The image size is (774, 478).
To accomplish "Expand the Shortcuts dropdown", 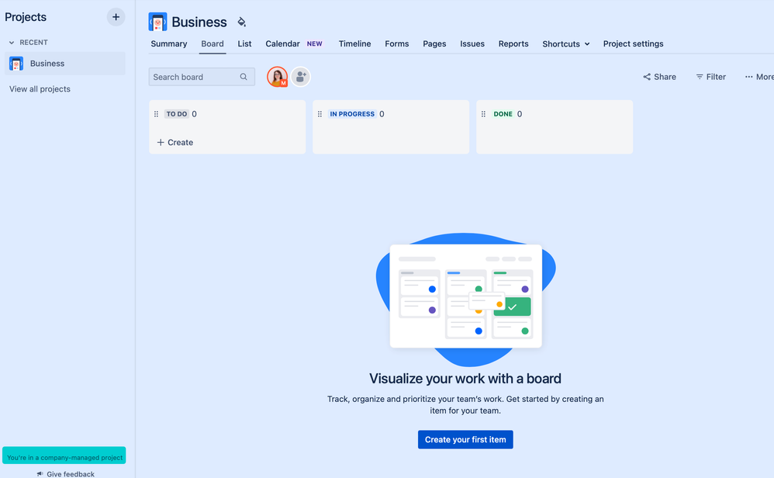I will [x=565, y=44].
